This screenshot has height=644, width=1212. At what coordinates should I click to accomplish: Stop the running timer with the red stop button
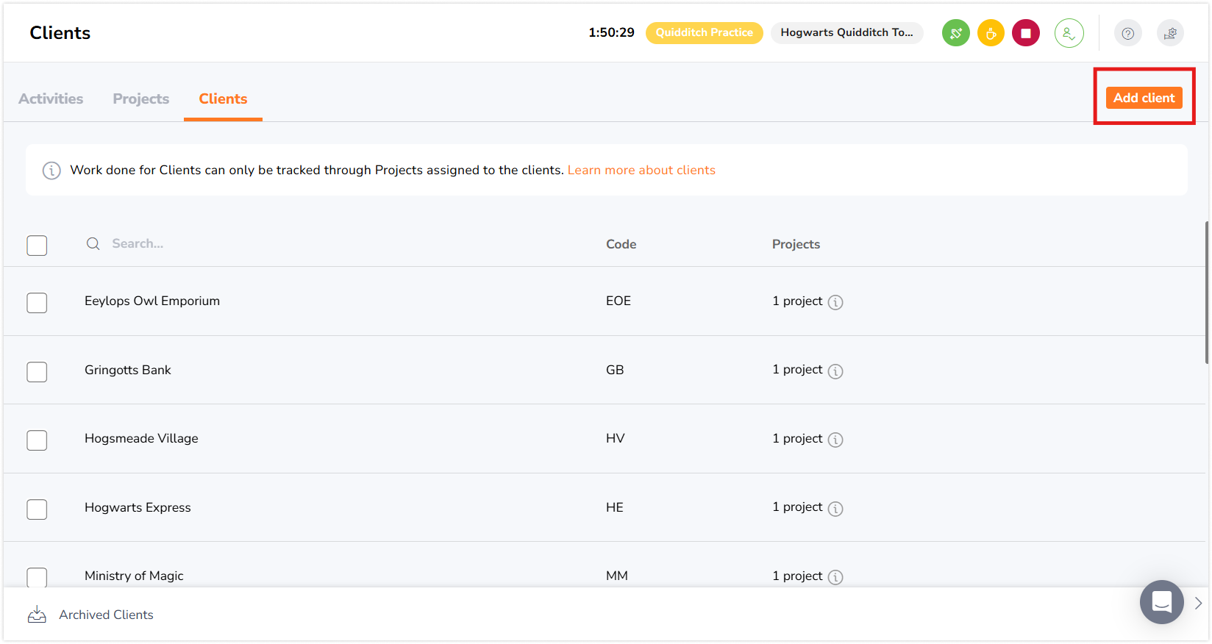point(1026,33)
